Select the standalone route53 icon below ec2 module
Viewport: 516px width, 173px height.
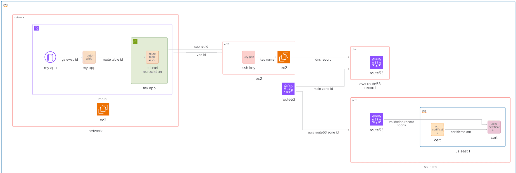click(288, 89)
